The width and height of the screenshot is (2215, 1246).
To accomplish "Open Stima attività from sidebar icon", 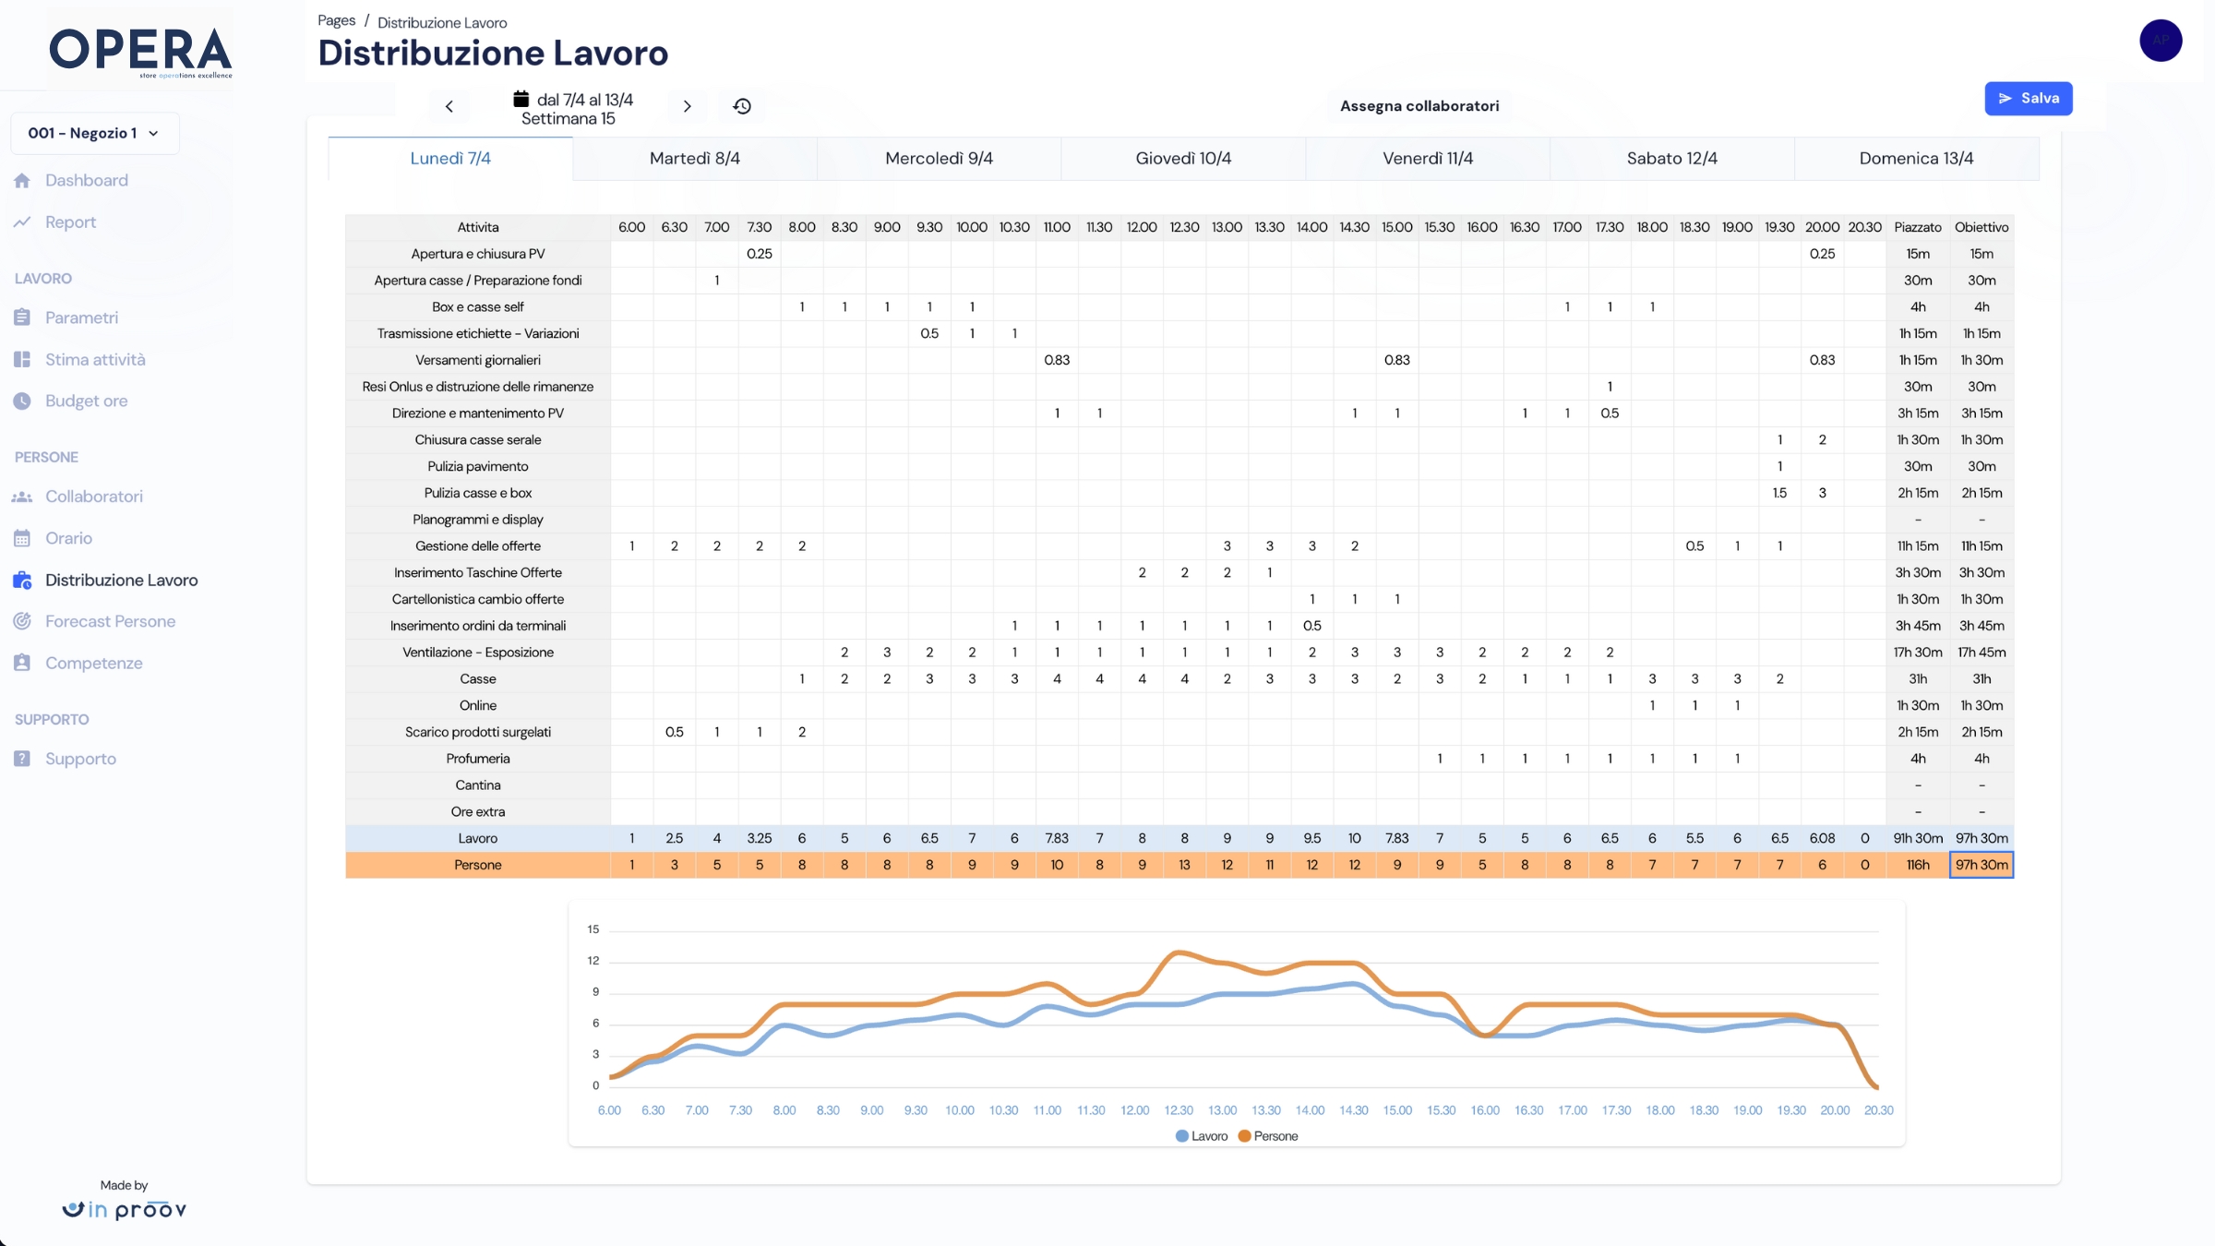I will [x=22, y=360].
